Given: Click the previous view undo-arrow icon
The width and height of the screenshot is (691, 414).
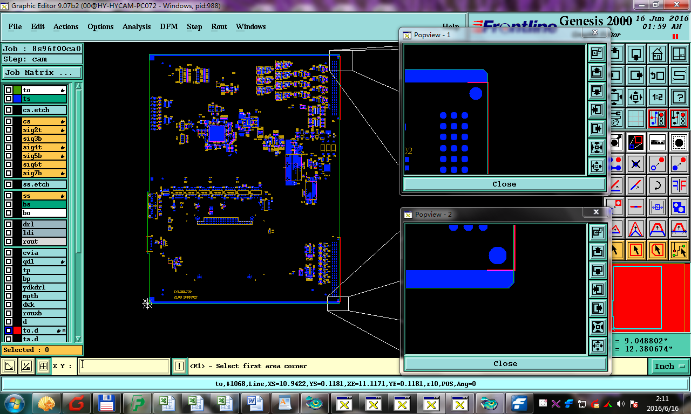Looking at the screenshot, I should [x=657, y=75].
